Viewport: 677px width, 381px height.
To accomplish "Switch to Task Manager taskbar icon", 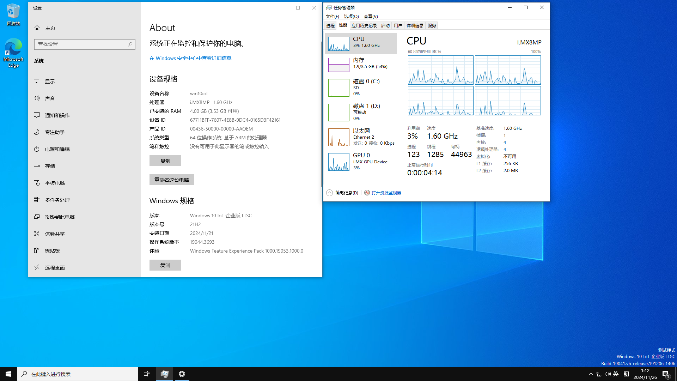I will tap(164, 374).
